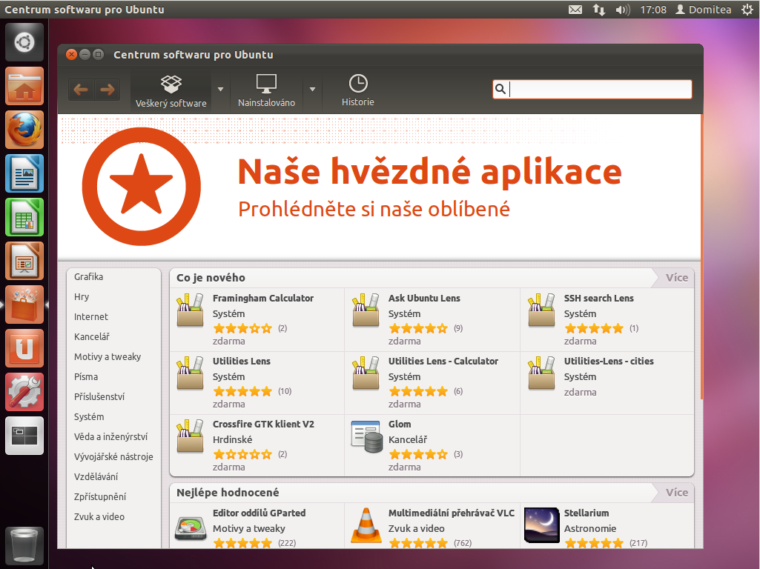Select the Grafika category
760x569 pixels.
(x=88, y=277)
